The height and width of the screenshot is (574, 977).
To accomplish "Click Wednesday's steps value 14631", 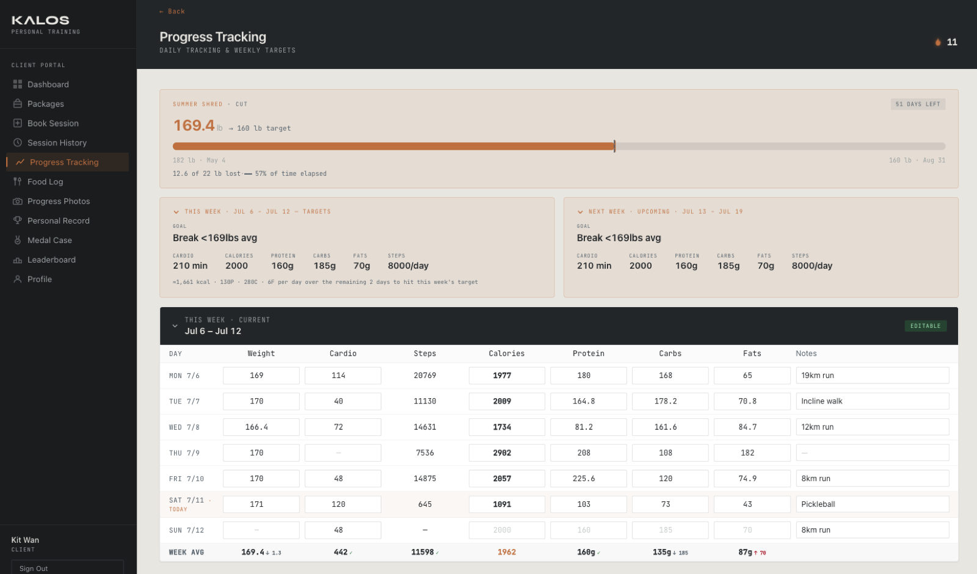I will point(425,427).
